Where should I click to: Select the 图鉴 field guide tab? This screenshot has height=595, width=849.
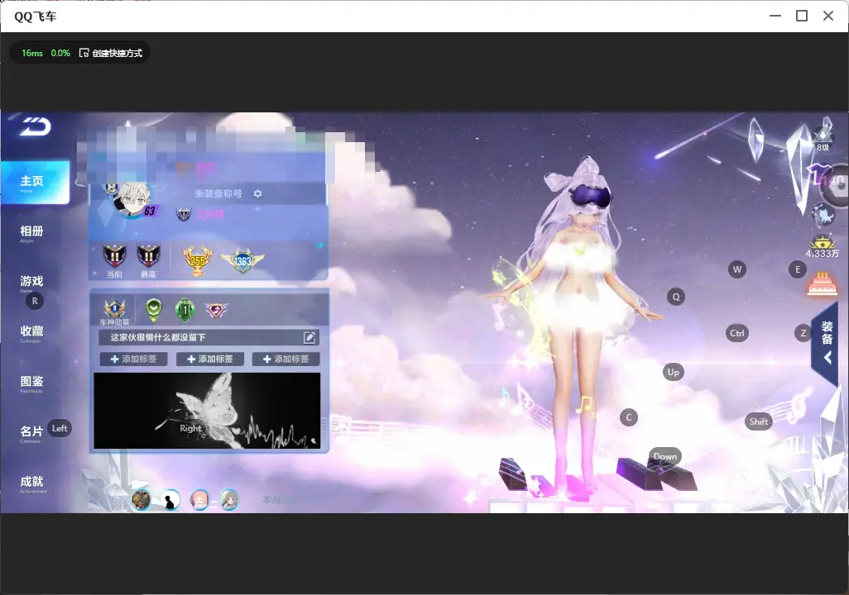[x=31, y=383]
